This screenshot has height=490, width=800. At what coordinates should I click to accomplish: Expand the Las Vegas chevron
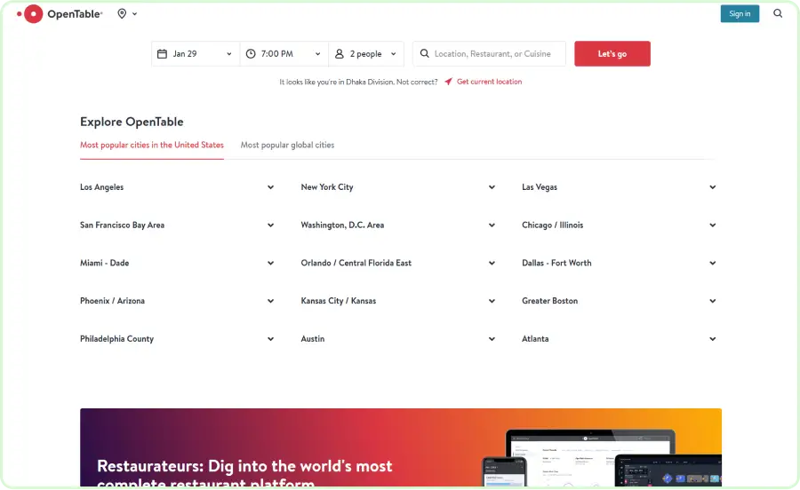[713, 187]
